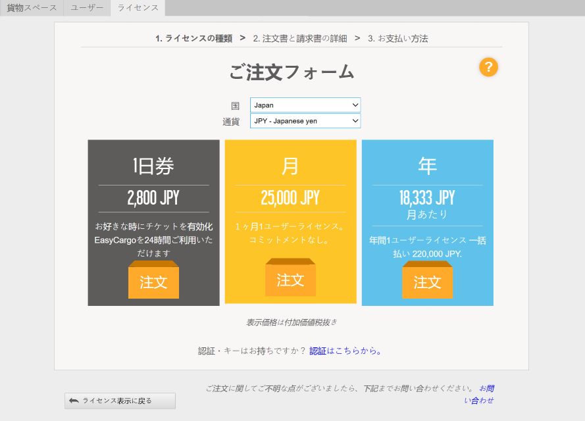Click step 1. ライセンスの種類

click(x=193, y=38)
